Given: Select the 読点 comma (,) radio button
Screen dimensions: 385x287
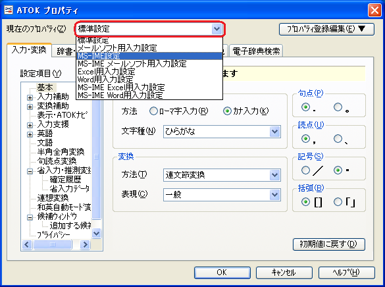Looking at the screenshot, I should tap(305, 139).
